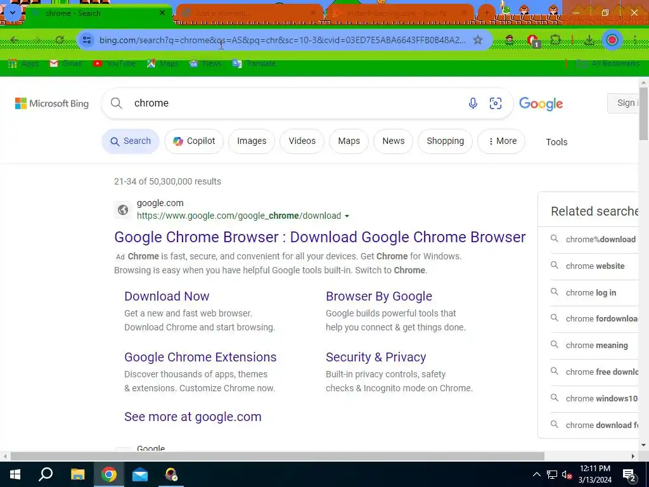The image size is (649, 487).
Task: Open the All Bookmarks folder
Action: 608,63
